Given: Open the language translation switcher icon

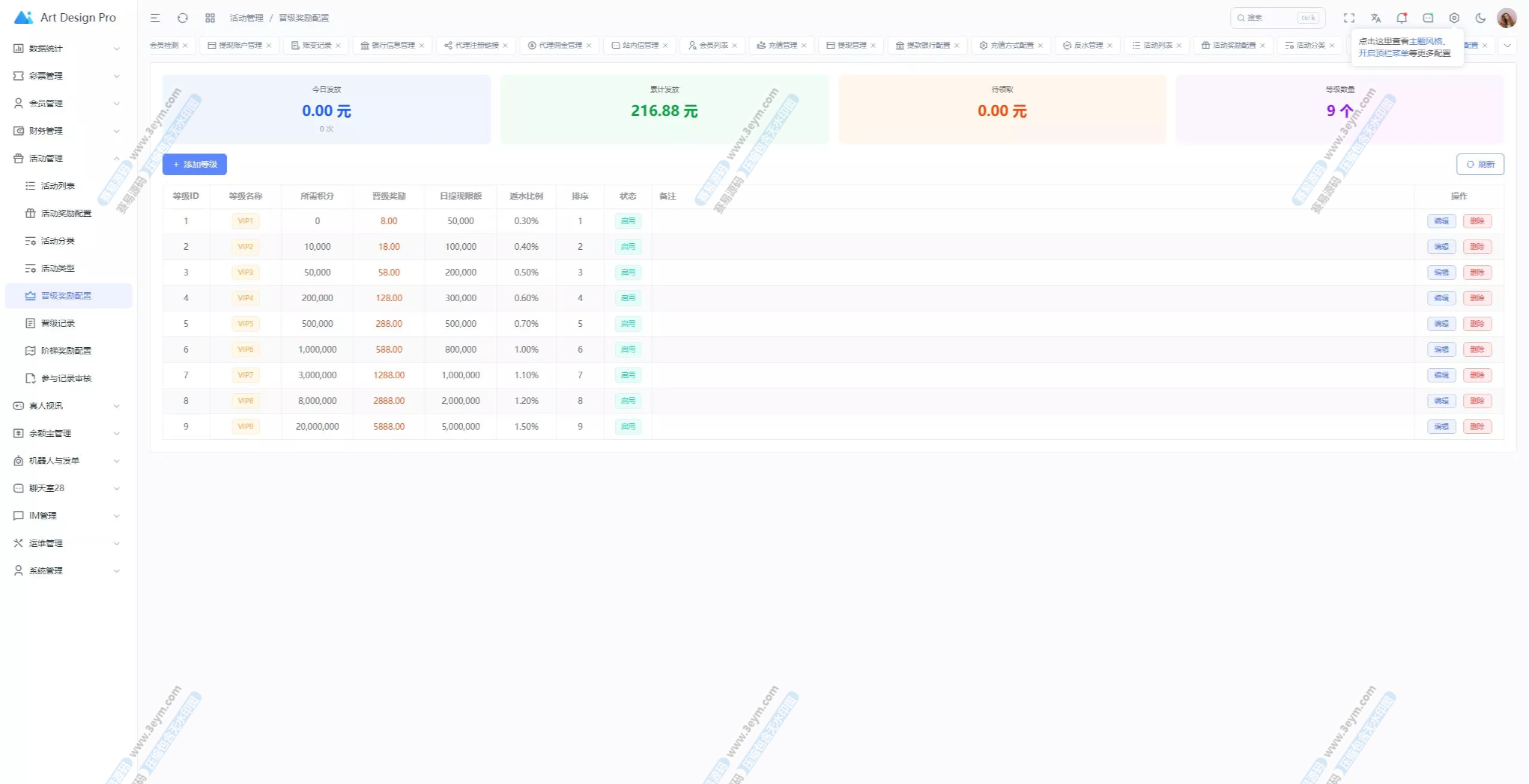Looking at the screenshot, I should (x=1376, y=18).
